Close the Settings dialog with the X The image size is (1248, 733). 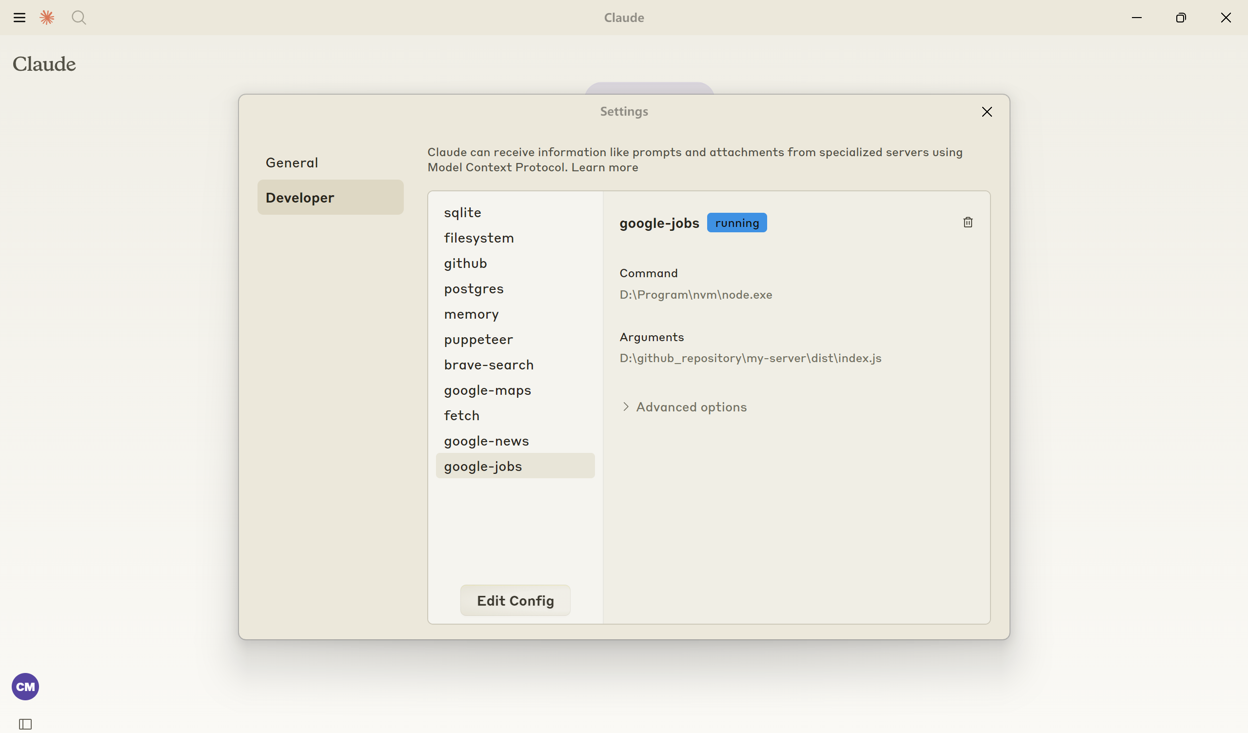coord(987,112)
